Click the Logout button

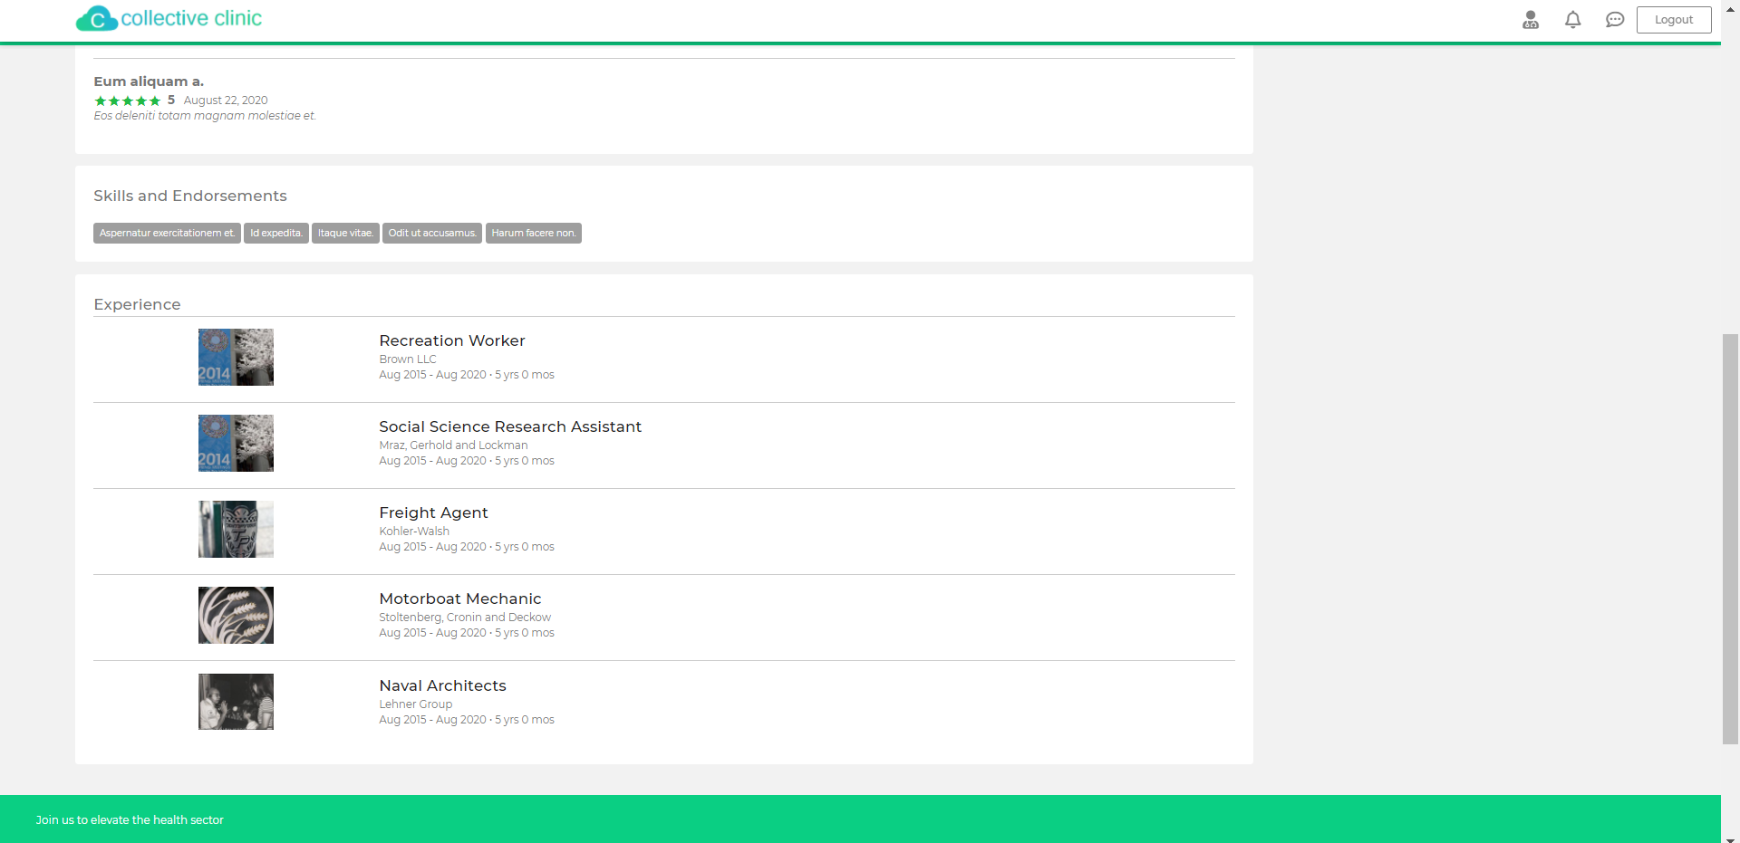1674,20
